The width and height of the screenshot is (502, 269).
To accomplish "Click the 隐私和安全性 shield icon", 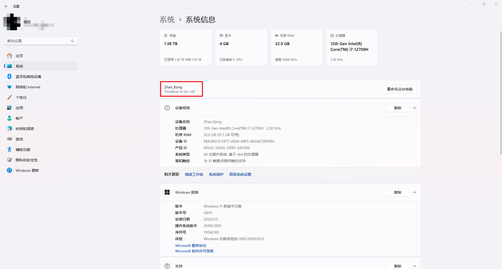I will coord(9,160).
